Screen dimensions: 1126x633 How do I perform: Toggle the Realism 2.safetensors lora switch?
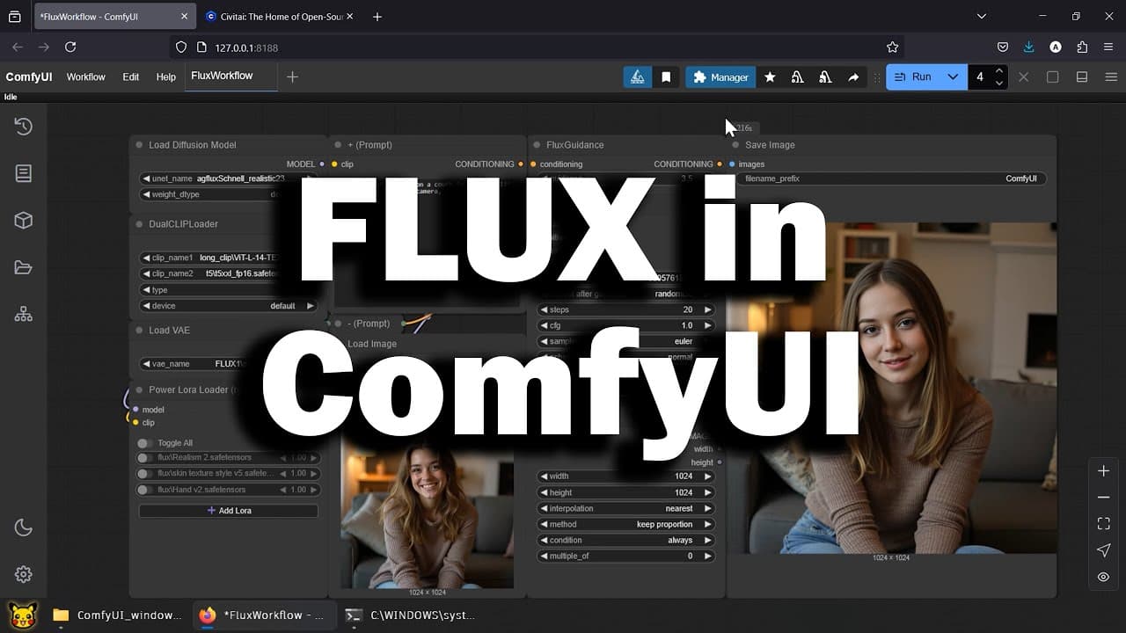(144, 458)
